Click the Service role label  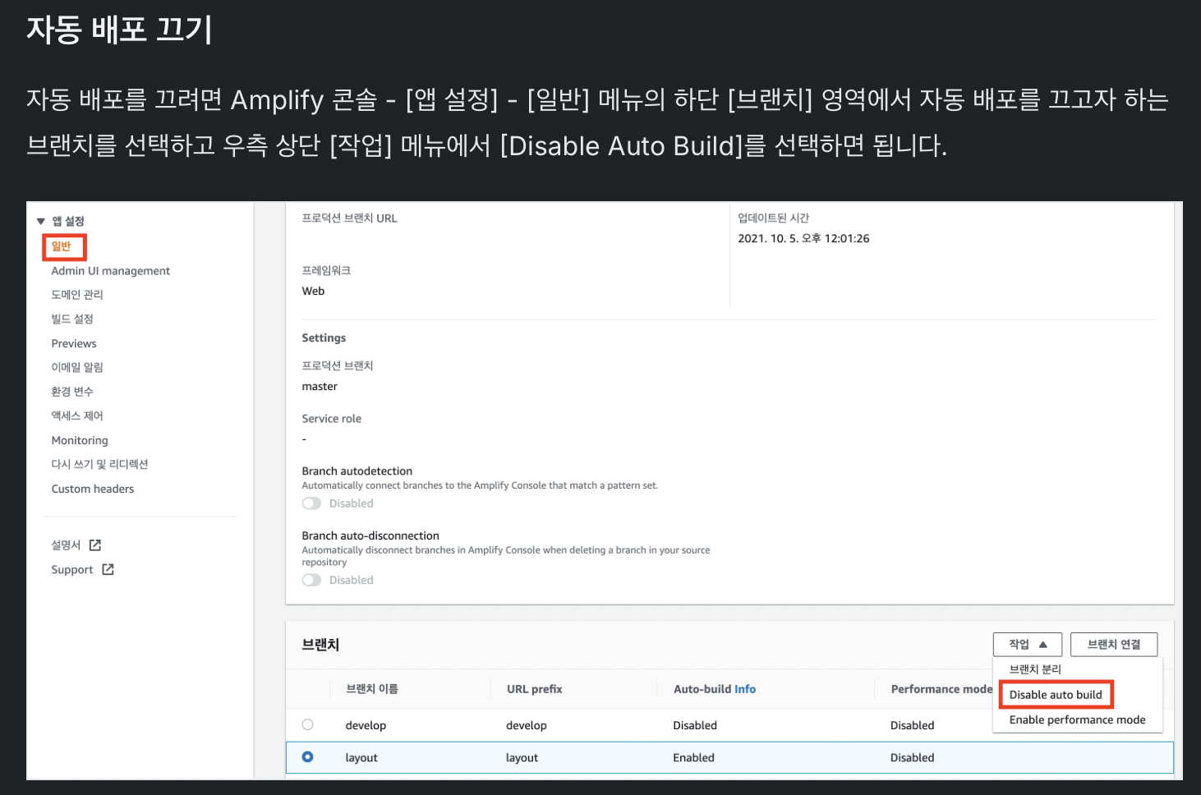pos(331,419)
